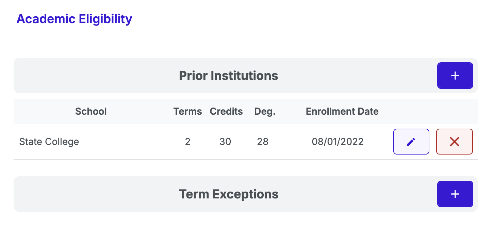Select the Term Exceptions section title
This screenshot has width=494, height=226.
tap(228, 194)
